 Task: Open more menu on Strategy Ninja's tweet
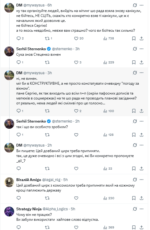pos(141,209)
